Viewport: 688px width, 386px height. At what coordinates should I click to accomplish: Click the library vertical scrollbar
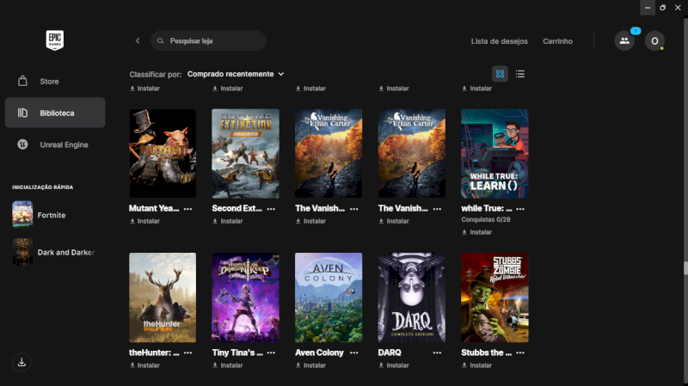coord(685,267)
